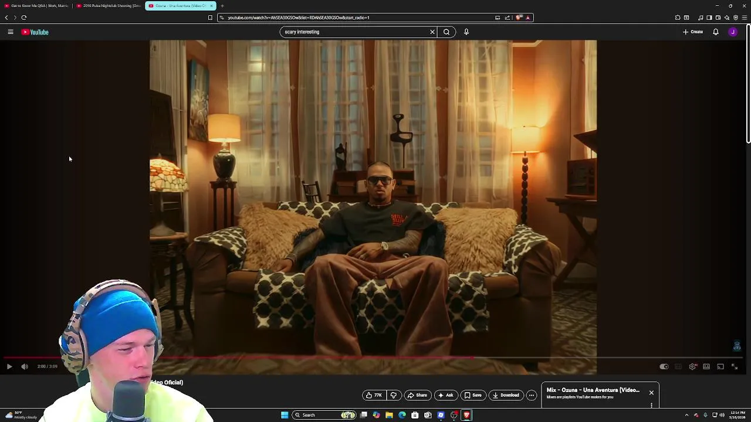The image size is (751, 422).
Task: Share this video
Action: click(417, 395)
